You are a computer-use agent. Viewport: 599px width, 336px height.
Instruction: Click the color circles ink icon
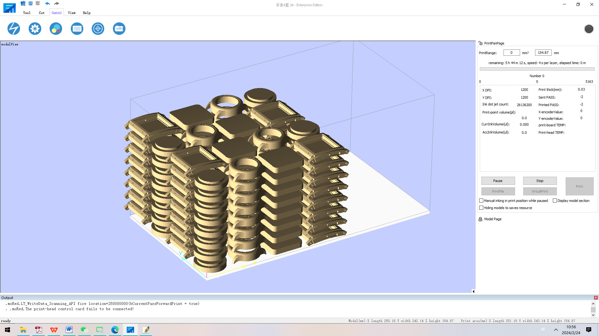pos(56,29)
